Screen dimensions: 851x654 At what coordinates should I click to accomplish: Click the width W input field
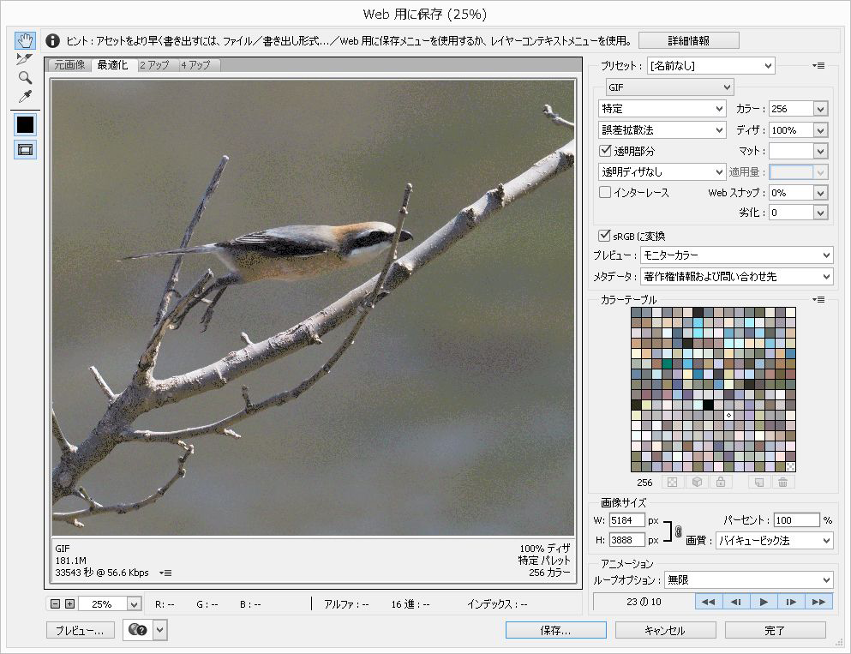[x=626, y=521]
